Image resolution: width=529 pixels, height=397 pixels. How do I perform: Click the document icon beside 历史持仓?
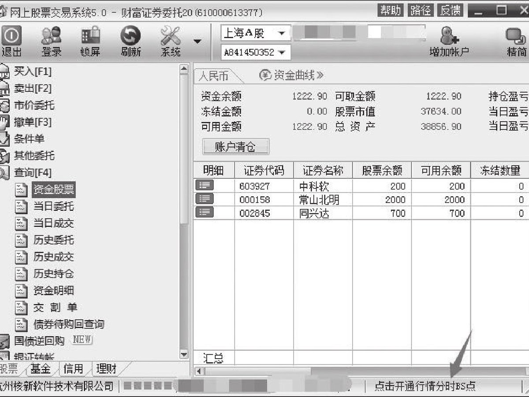[22, 274]
